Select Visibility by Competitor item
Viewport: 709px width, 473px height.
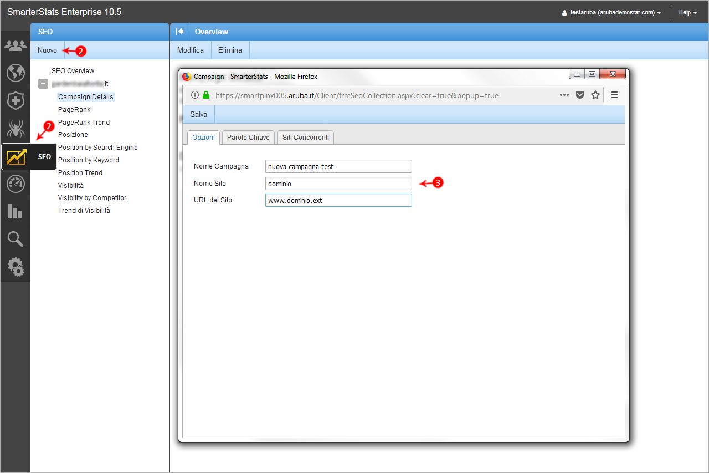point(92,198)
